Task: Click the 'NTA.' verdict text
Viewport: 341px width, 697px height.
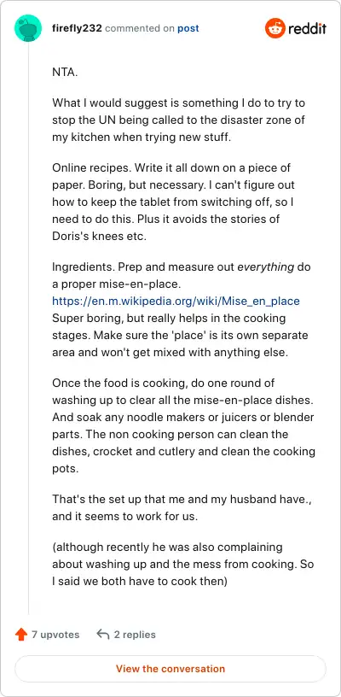Action: [65, 73]
